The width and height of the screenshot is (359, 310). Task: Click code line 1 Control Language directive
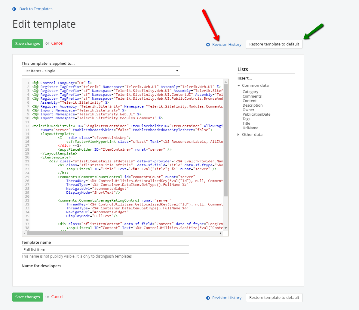tap(62, 83)
